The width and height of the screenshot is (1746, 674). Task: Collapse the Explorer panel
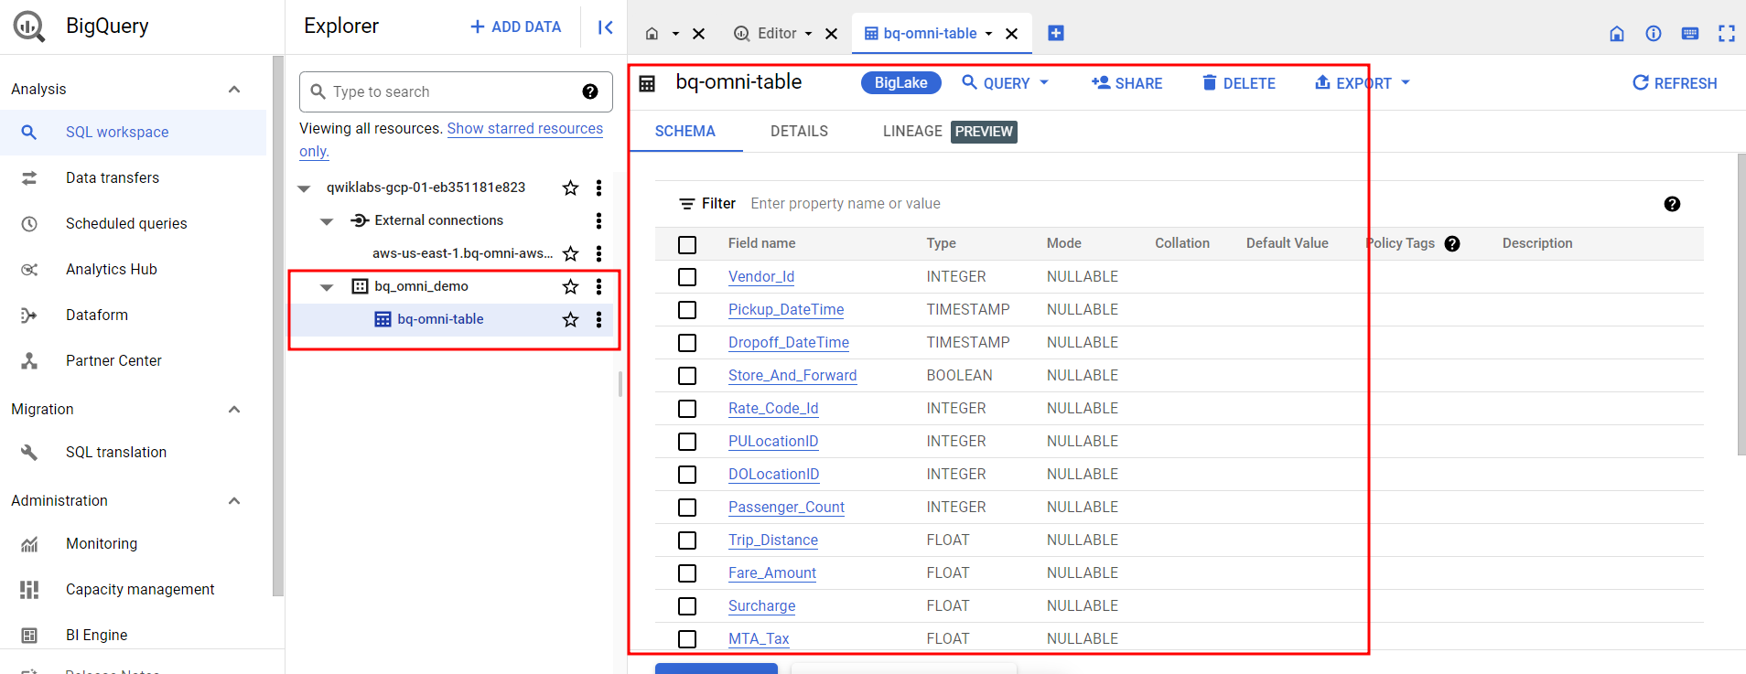pyautogui.click(x=605, y=27)
